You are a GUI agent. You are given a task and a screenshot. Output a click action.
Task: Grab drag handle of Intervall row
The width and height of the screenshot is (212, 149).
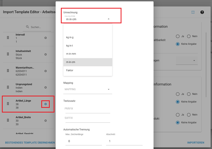8,38
